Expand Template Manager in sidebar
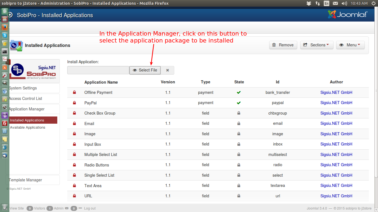Image resolution: width=378 pixels, height=212 pixels. coord(33,180)
